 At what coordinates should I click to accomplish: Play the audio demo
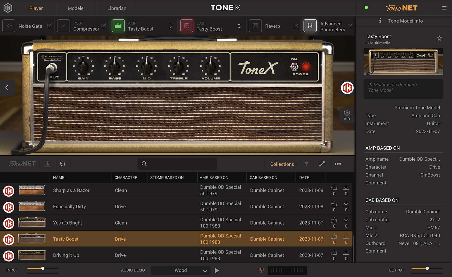tap(217, 270)
